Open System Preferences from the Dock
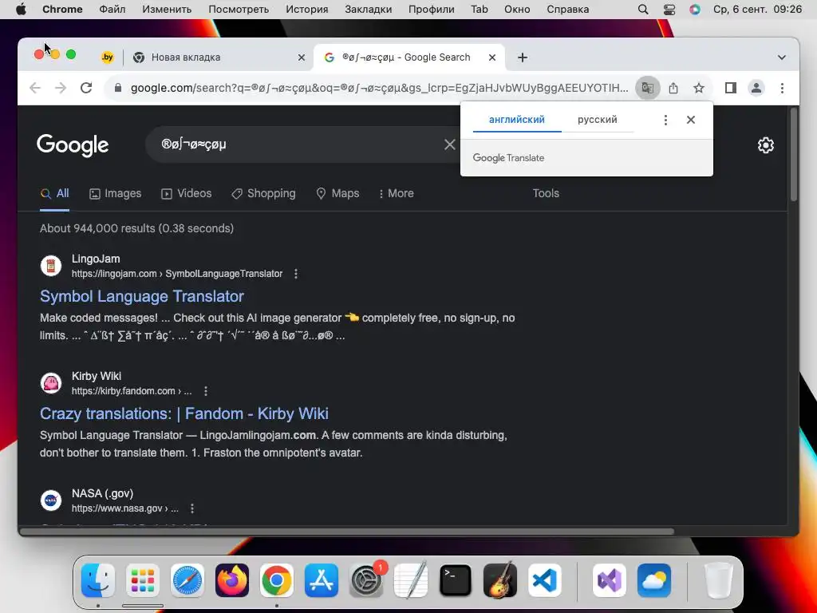The width and height of the screenshot is (817, 613). (365, 580)
